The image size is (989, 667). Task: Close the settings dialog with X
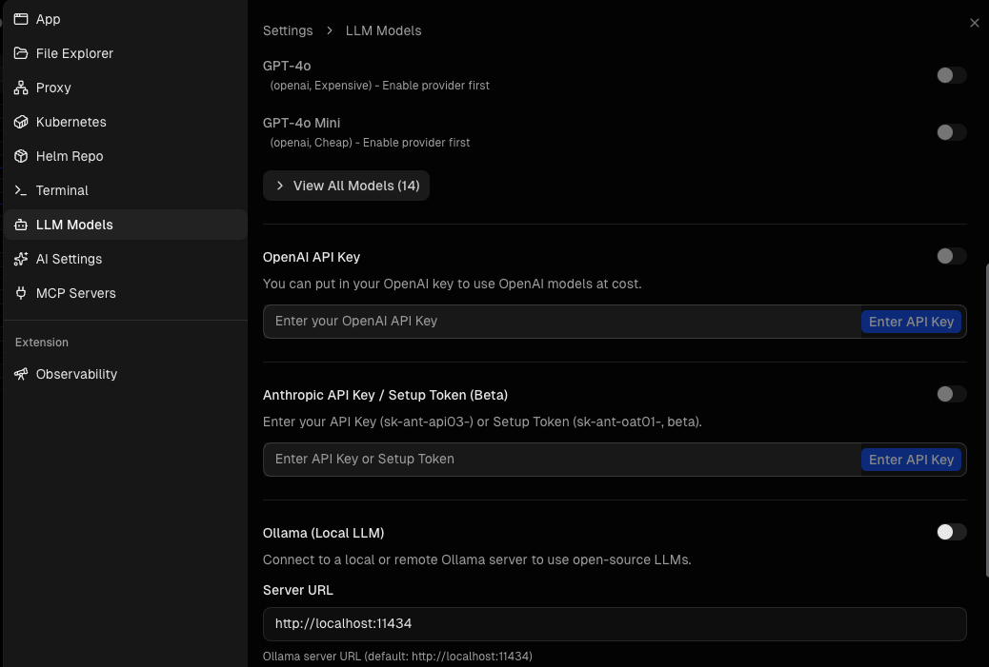tap(975, 23)
